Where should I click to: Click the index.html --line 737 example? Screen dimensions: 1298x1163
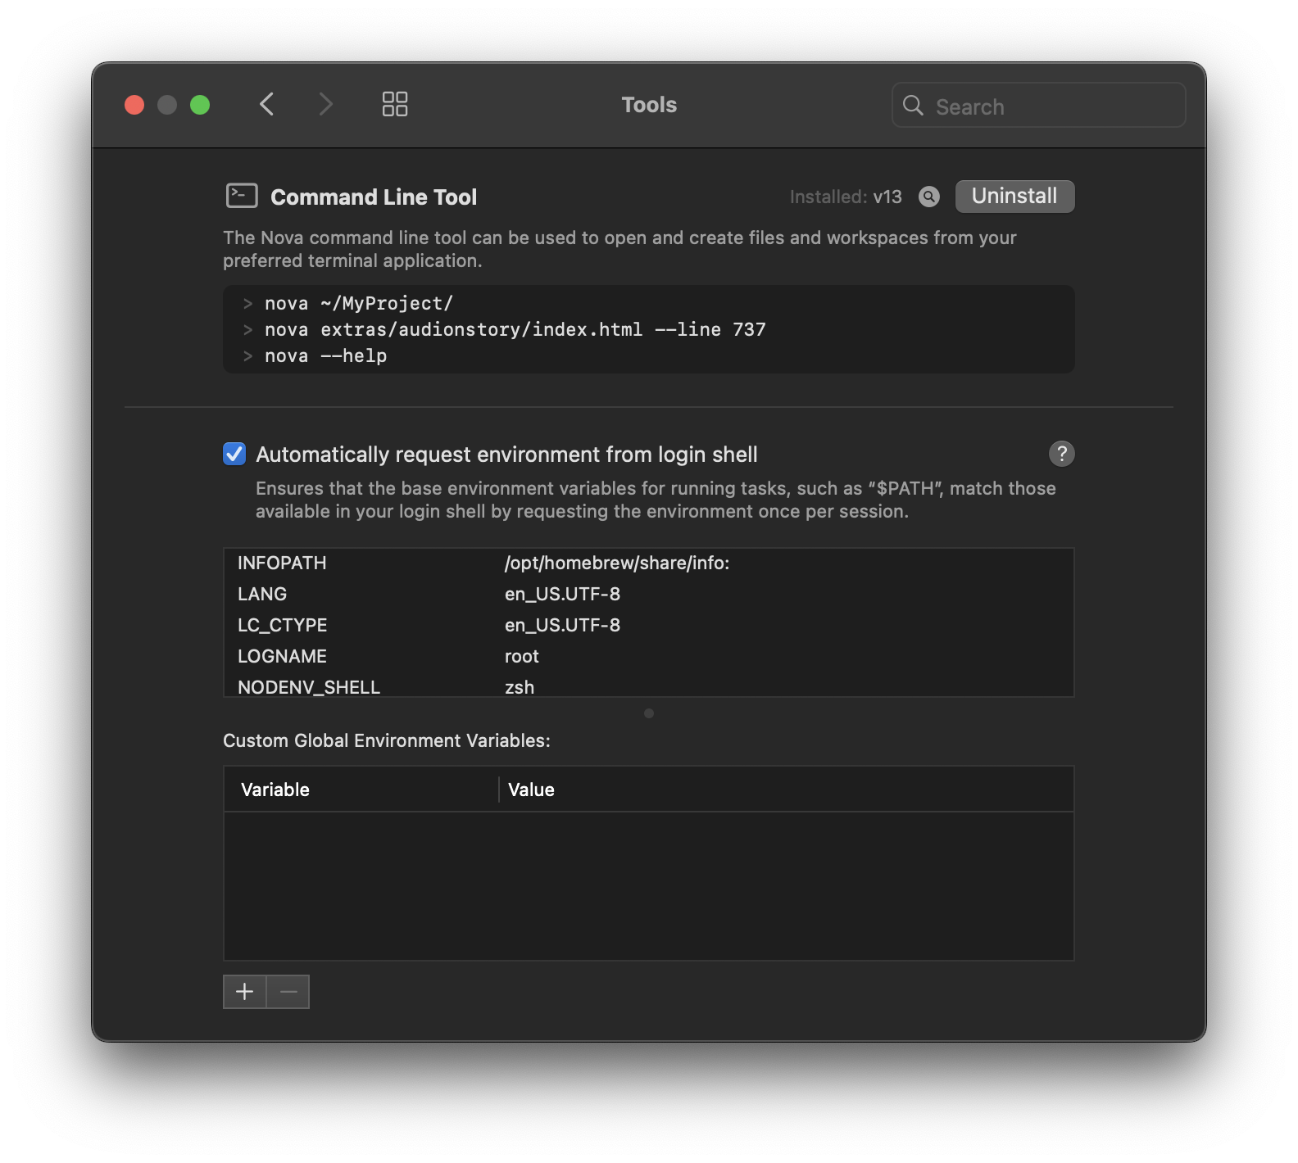(515, 330)
